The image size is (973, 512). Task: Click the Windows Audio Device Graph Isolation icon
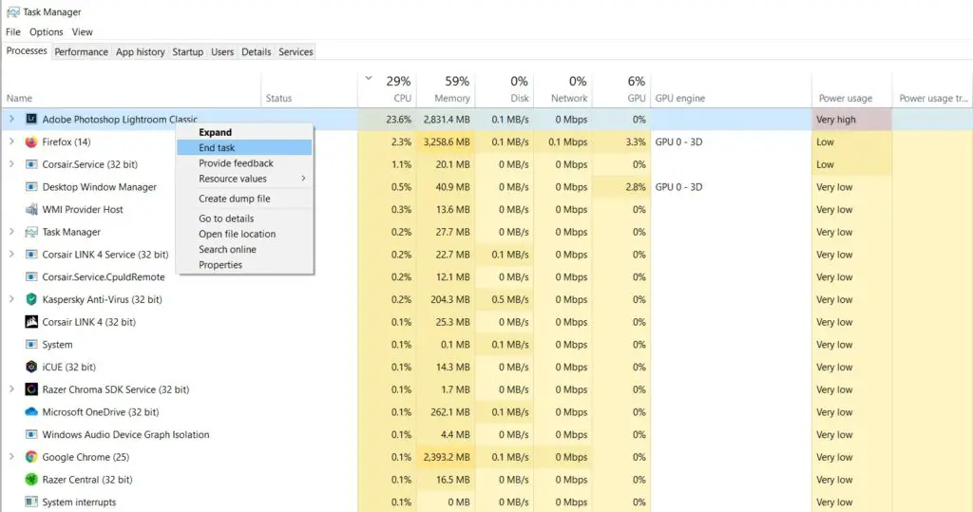pos(31,434)
